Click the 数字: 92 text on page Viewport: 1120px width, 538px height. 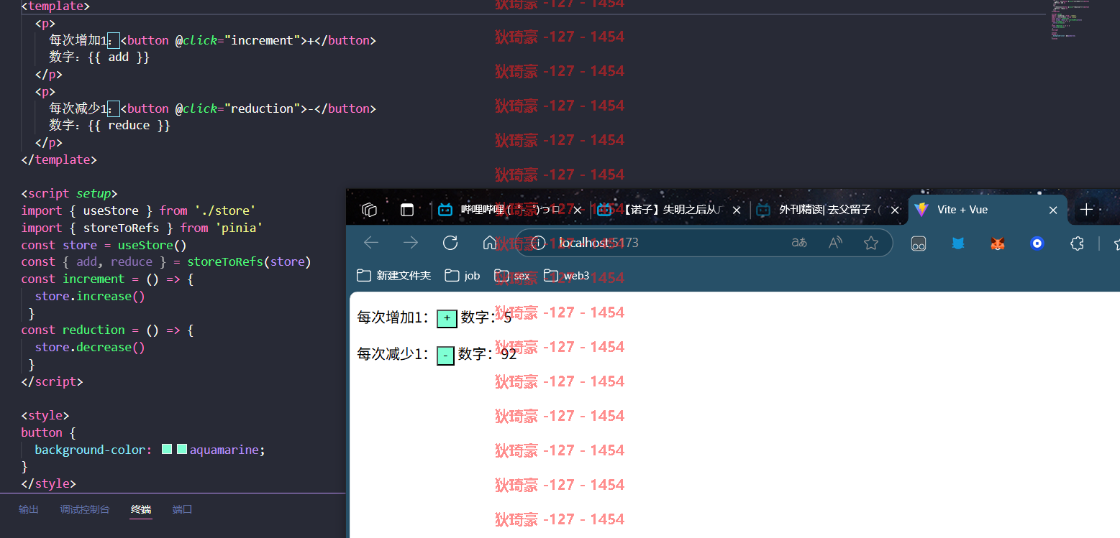click(488, 354)
